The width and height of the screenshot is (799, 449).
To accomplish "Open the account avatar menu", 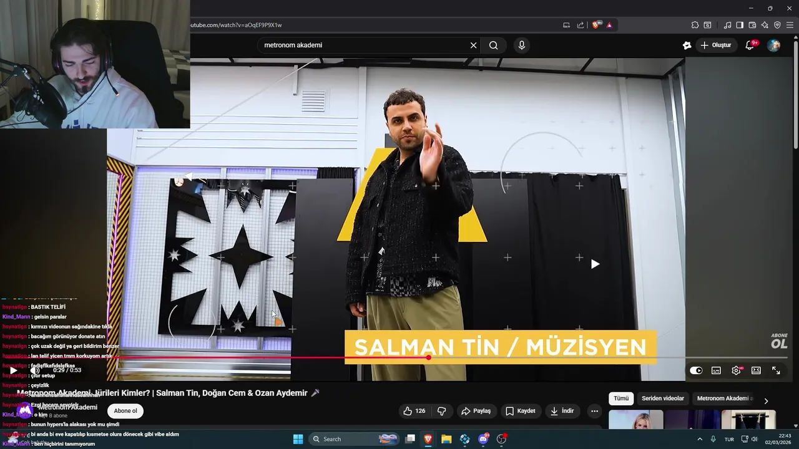I will click(x=773, y=45).
